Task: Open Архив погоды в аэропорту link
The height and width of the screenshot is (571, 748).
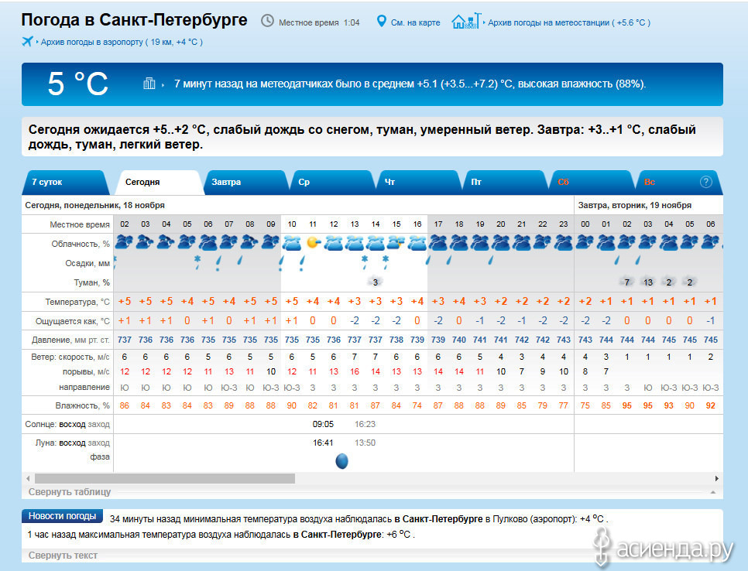Action: click(122, 42)
